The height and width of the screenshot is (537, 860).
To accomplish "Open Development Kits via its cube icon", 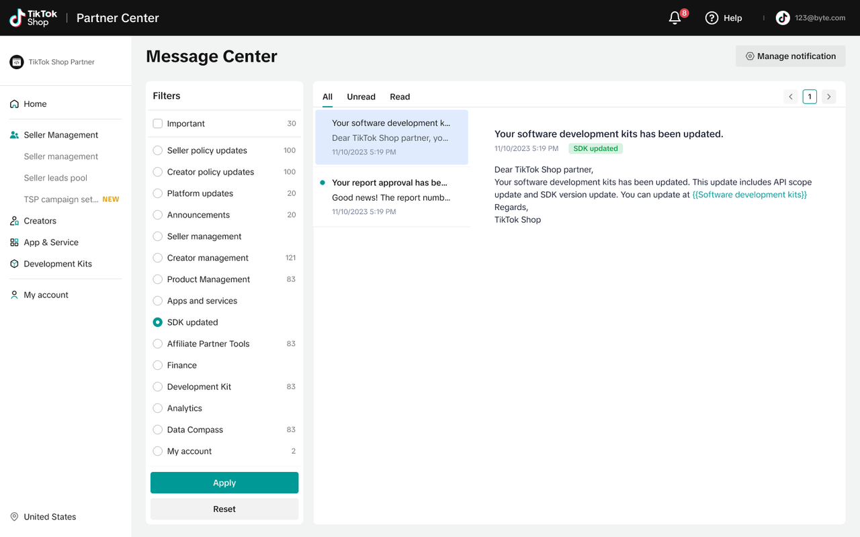I will point(14,264).
